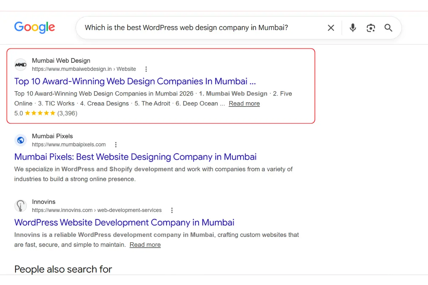Open more options for Mumbai Pixels result

(x=116, y=145)
